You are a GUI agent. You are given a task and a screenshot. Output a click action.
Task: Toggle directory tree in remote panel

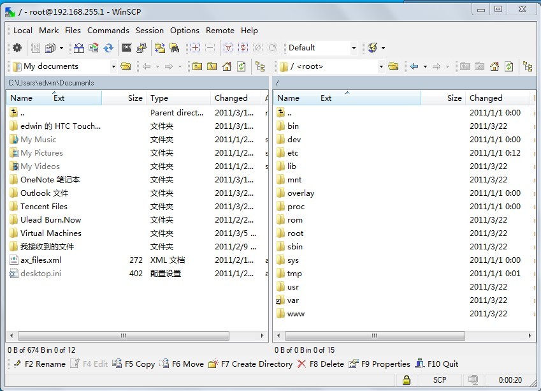point(528,66)
